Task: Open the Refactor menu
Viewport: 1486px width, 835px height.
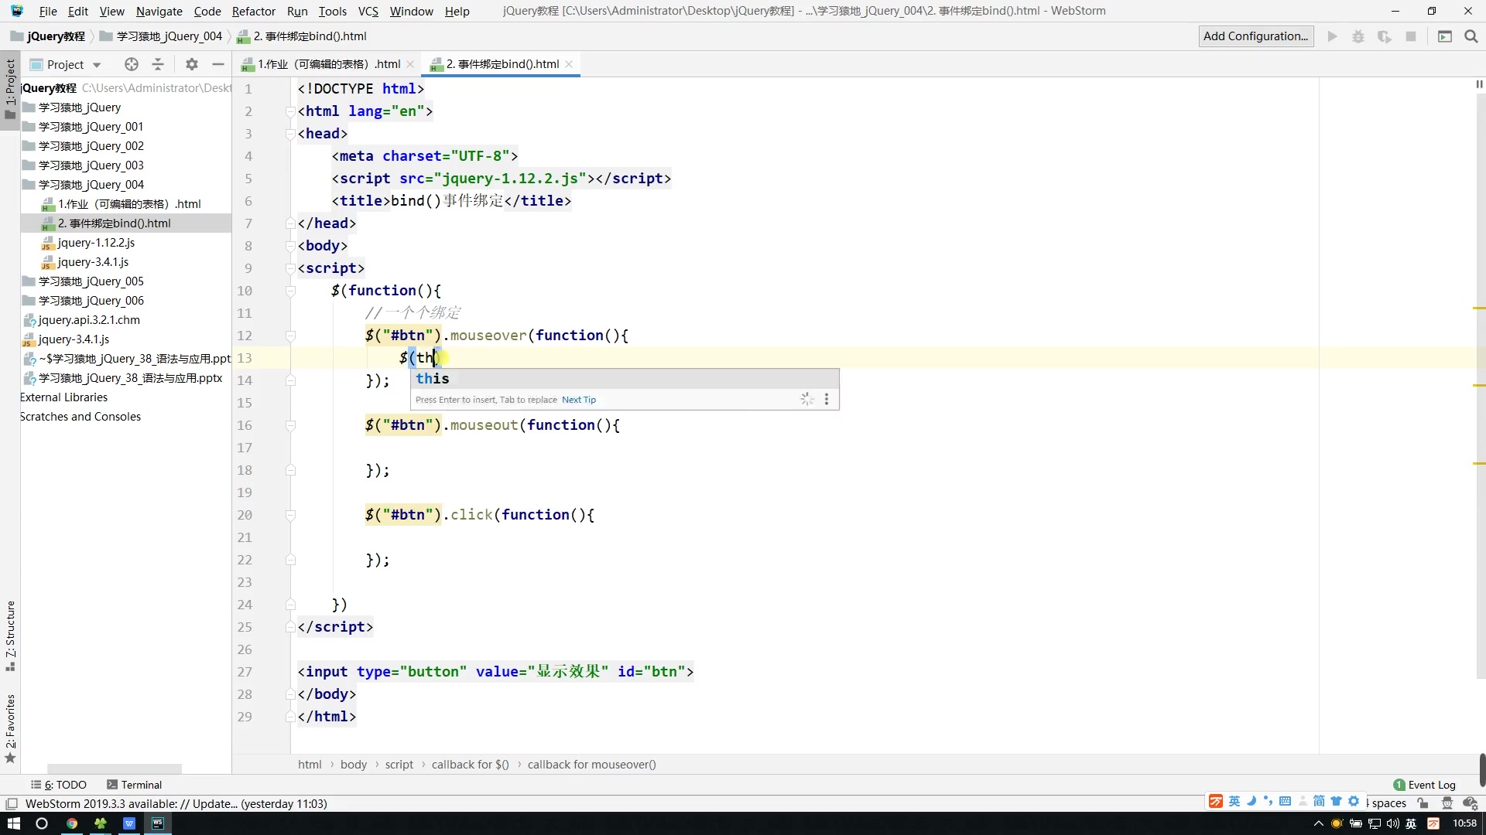Action: point(253,11)
